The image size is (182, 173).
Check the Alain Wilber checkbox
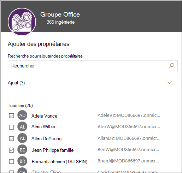pyautogui.click(x=11, y=127)
